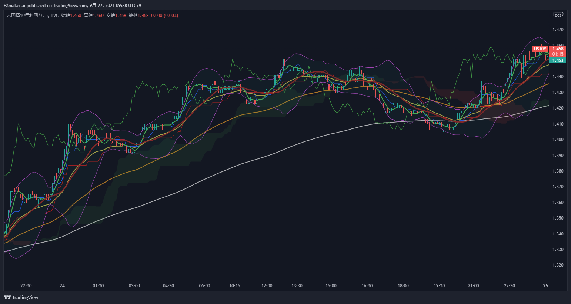
Task: Click the 10:15 time axis label
Action: (x=235, y=286)
